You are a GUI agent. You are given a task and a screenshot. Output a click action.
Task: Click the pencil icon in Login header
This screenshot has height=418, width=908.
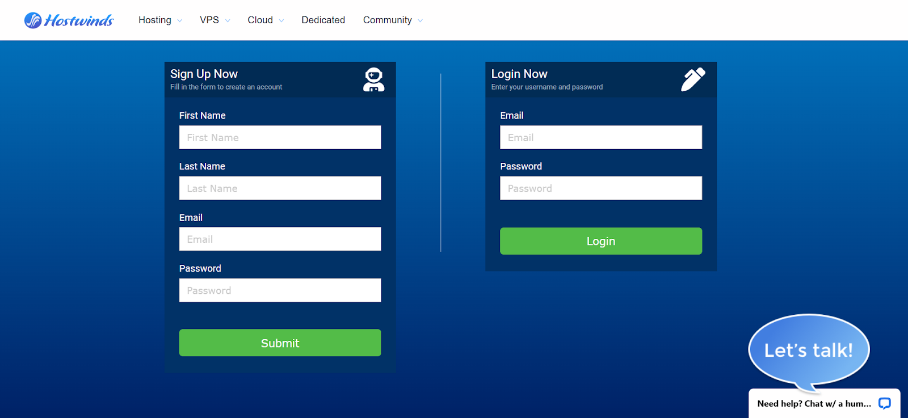(x=693, y=79)
